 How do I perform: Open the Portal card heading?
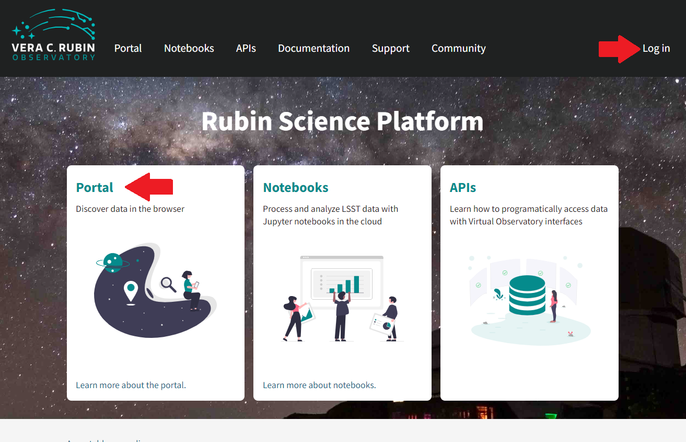coord(95,187)
